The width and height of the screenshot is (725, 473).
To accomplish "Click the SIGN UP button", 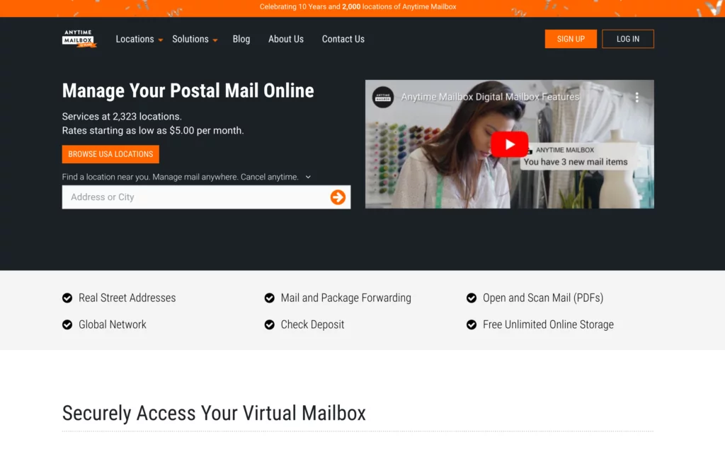I will click(x=571, y=39).
